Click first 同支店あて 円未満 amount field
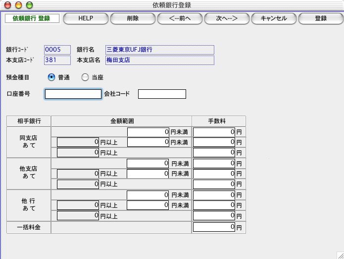The height and width of the screenshot is (259, 344). 148,132
